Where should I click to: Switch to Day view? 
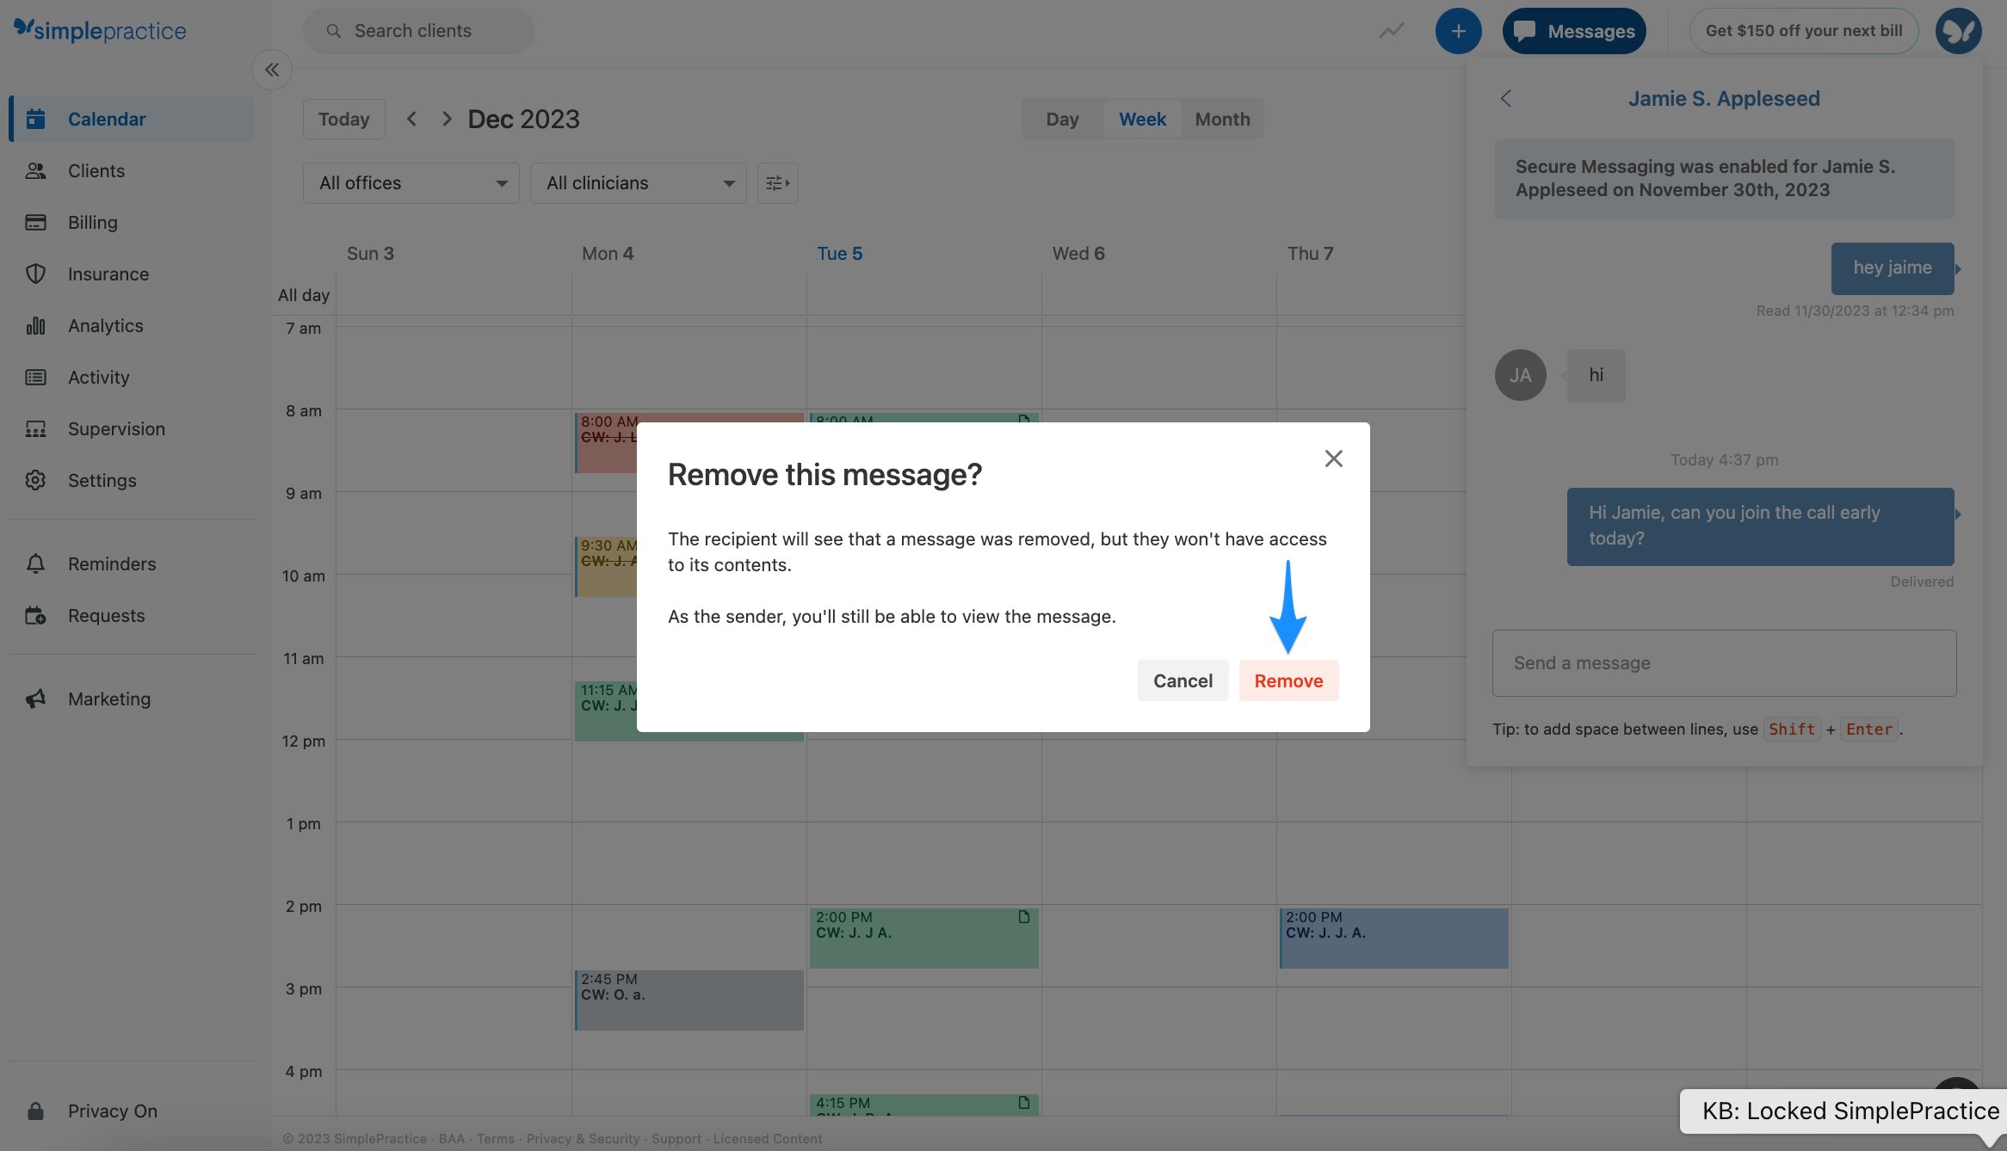1062,119
